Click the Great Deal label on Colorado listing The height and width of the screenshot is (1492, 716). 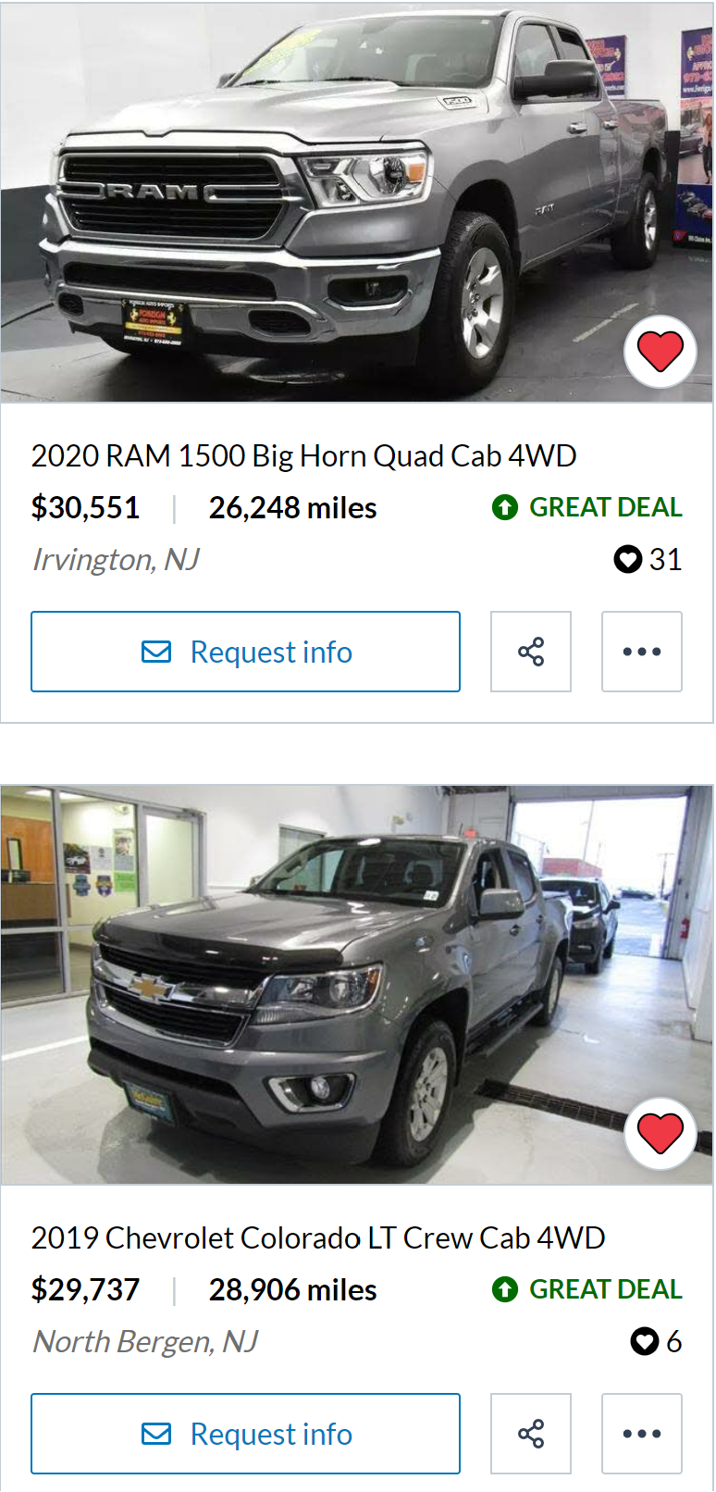606,1289
